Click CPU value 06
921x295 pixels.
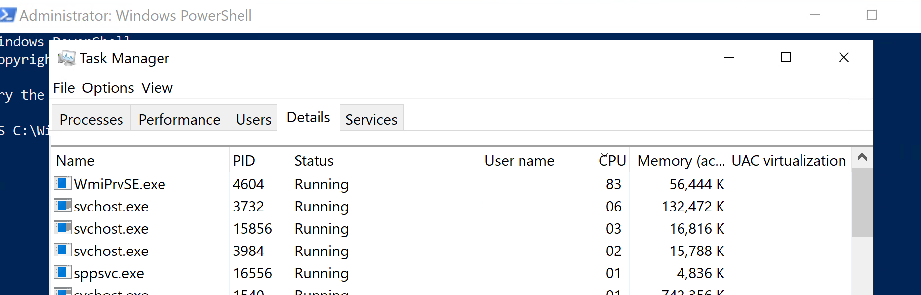613,207
